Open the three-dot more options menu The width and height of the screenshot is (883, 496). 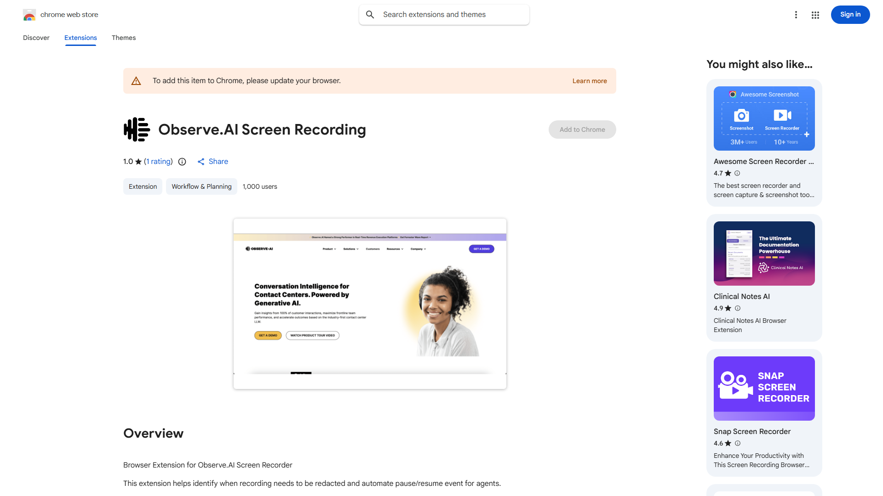(x=796, y=15)
